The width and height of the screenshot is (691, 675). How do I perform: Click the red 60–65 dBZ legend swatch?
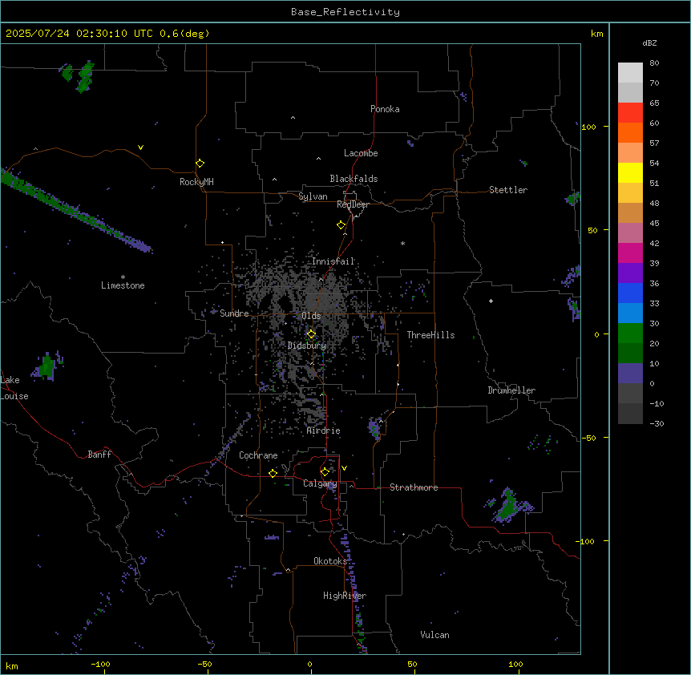(630, 113)
